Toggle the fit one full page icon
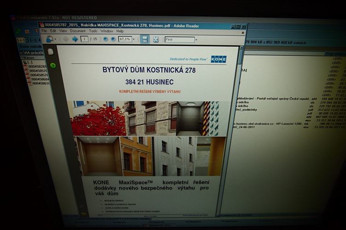Screen dimensions: 346x230 [x=156, y=39]
